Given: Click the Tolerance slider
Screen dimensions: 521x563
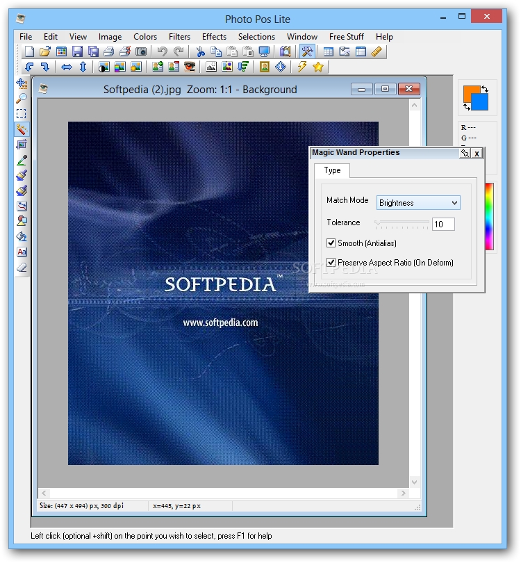Looking at the screenshot, I should pyautogui.click(x=402, y=224).
